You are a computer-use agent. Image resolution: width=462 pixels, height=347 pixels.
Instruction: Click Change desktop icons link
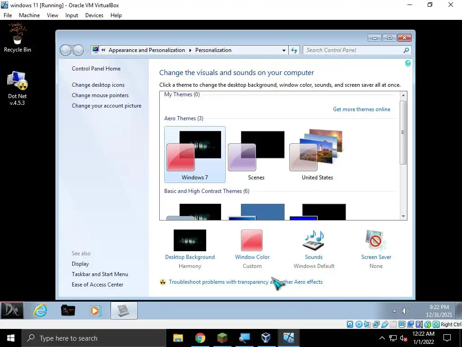[98, 84]
